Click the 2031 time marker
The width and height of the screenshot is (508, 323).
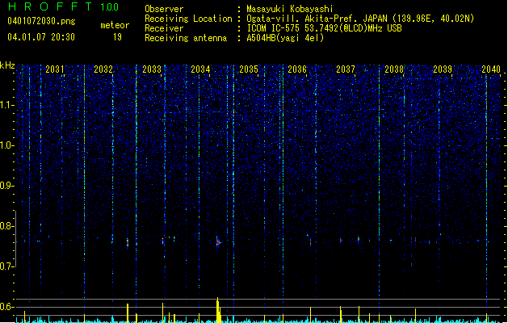point(55,69)
